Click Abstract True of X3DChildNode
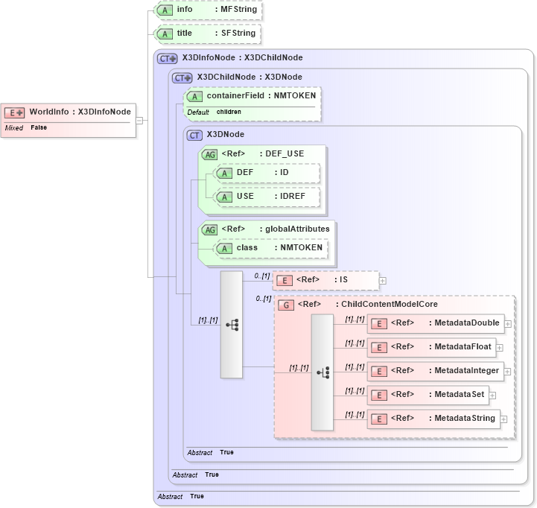 click(x=196, y=474)
